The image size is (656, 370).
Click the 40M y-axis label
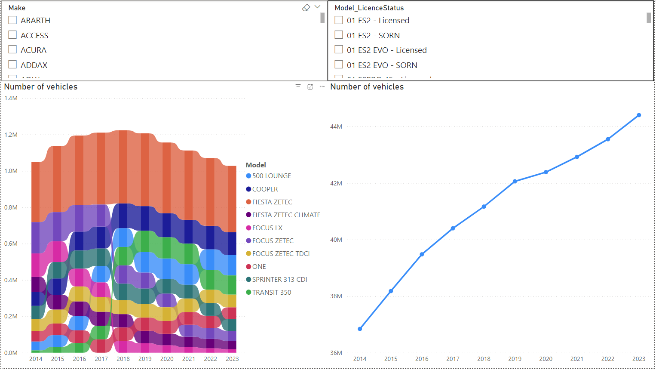pos(336,240)
